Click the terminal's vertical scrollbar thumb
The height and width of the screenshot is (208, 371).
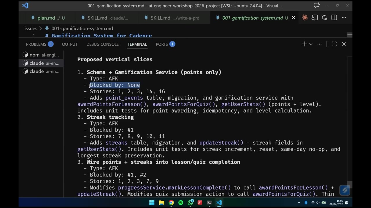pyautogui.click(x=350, y=184)
